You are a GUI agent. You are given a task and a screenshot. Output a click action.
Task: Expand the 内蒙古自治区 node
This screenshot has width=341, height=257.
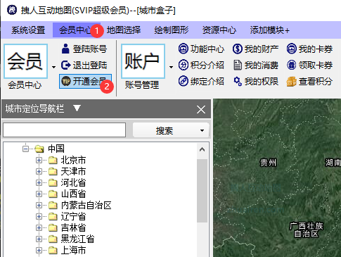click(39, 205)
